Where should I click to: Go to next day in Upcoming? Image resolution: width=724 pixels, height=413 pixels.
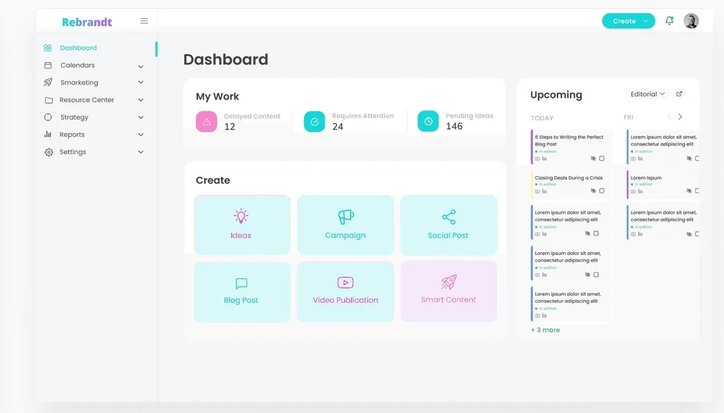point(680,117)
